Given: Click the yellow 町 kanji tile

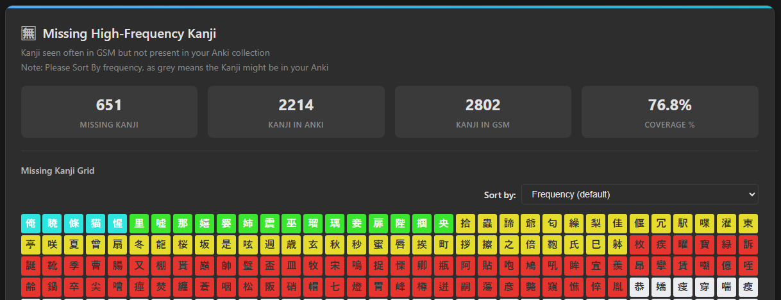Looking at the screenshot, I should tap(444, 245).
